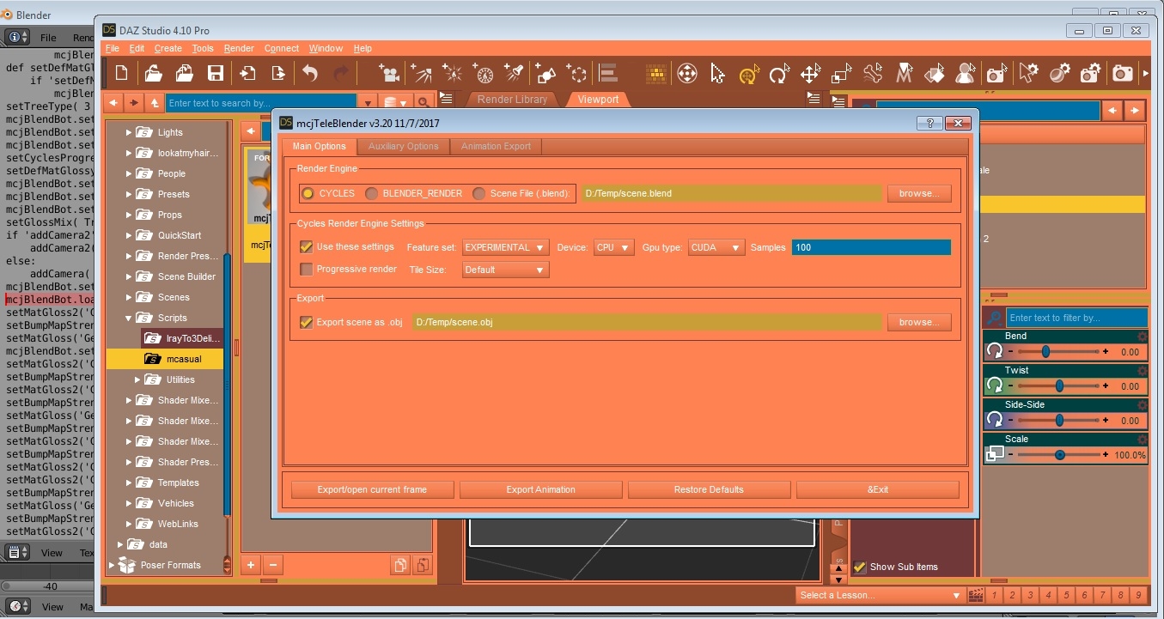This screenshot has width=1164, height=619.
Task: Select the Scale tool in toolbar
Action: tap(841, 74)
